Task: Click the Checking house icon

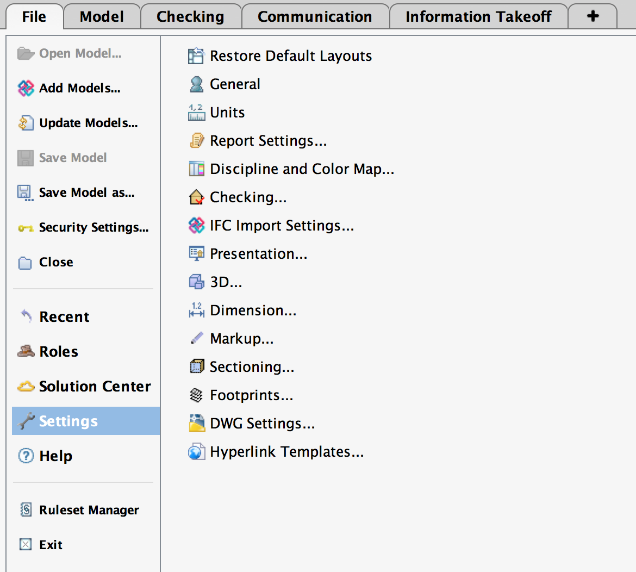Action: click(x=196, y=197)
